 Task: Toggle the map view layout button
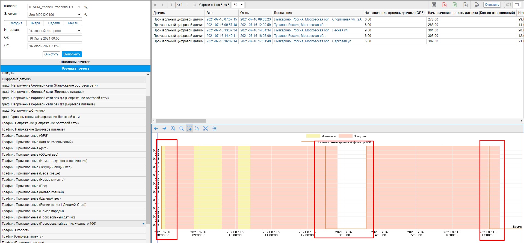click(508, 5)
